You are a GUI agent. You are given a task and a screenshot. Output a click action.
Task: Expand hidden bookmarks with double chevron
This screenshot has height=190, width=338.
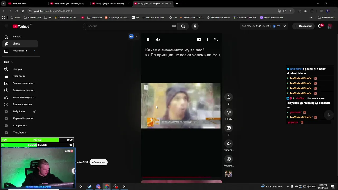pos(311,18)
